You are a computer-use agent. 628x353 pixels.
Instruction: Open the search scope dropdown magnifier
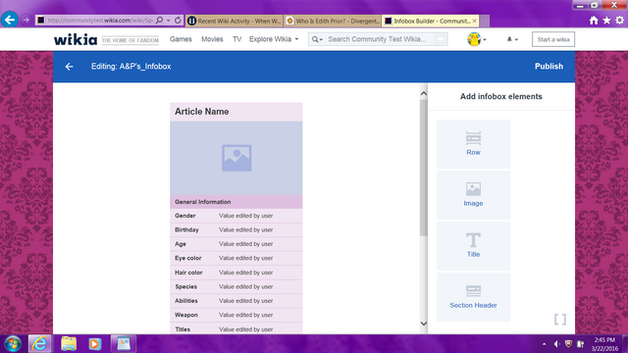point(317,39)
